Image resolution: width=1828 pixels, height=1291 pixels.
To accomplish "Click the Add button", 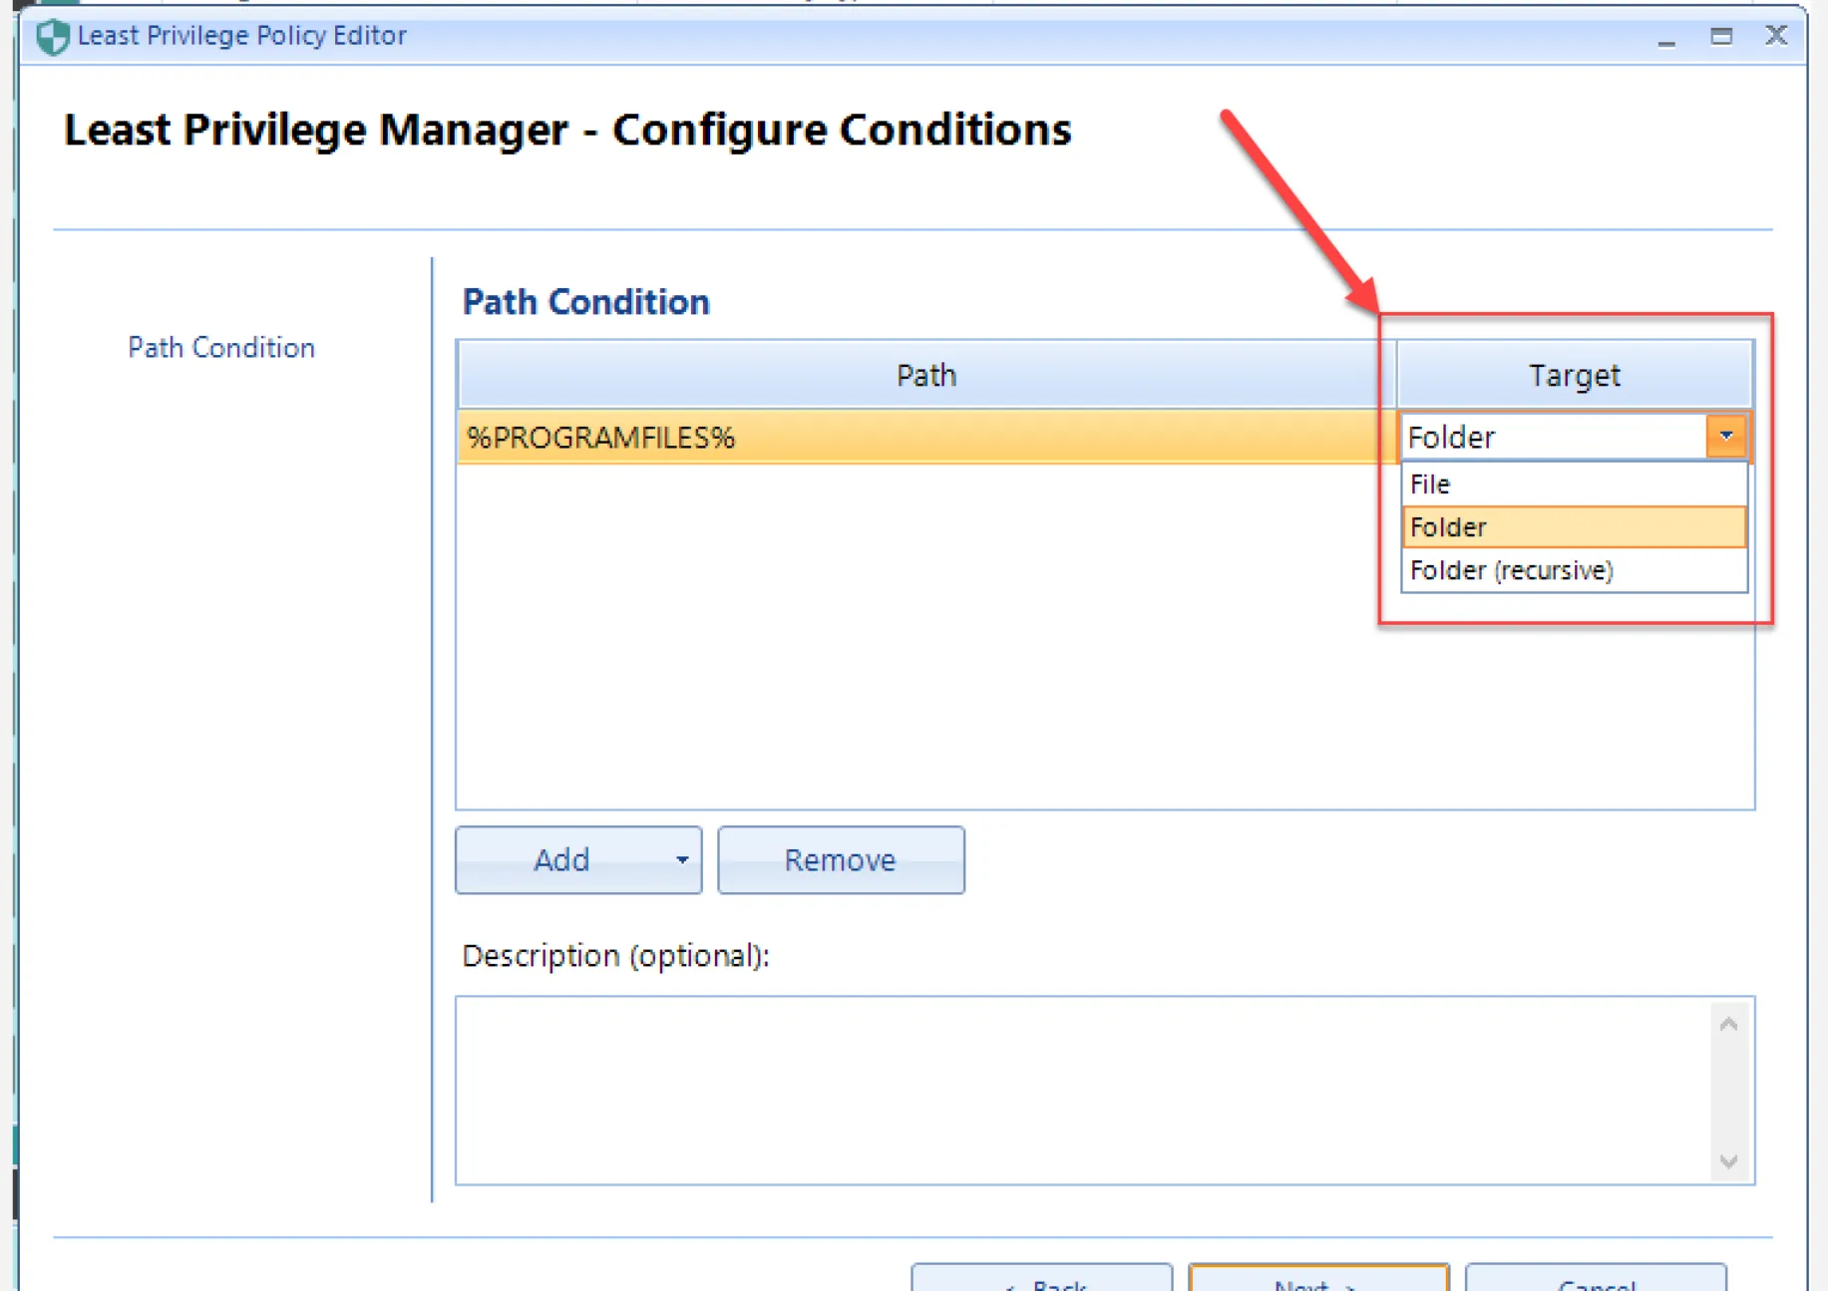I will 560,859.
